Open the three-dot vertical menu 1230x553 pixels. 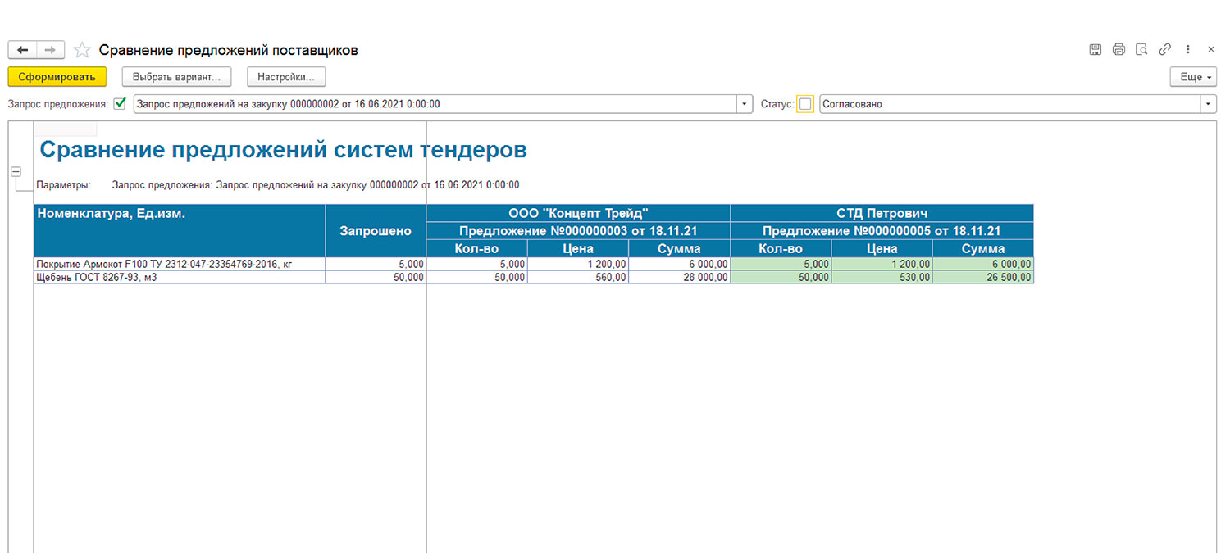tap(1188, 50)
